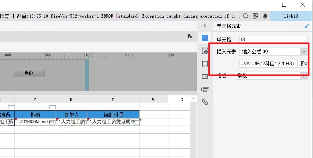Select the 期数 header cell
The image size is (313, 158).
tap(35, 114)
